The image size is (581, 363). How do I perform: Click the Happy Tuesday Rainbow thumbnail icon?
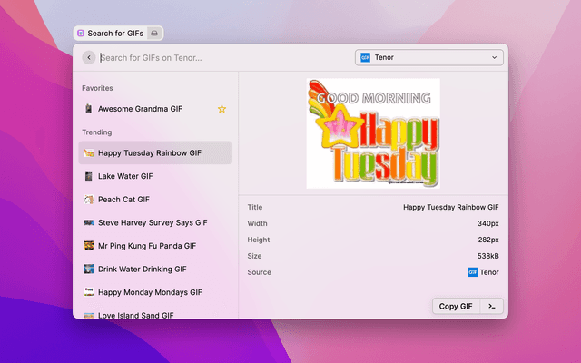(89, 153)
